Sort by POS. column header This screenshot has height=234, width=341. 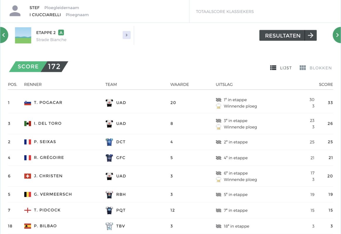click(12, 85)
